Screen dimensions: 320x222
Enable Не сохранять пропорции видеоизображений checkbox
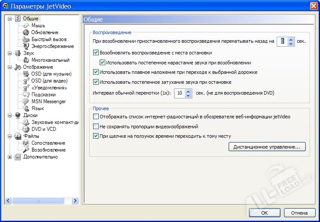96,127
